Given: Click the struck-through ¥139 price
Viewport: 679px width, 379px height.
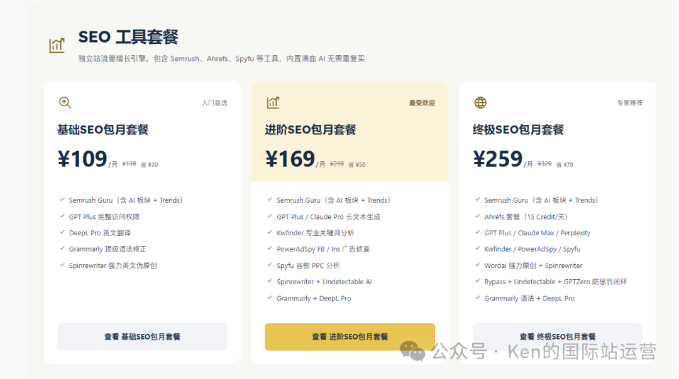Looking at the screenshot, I should pos(129,164).
